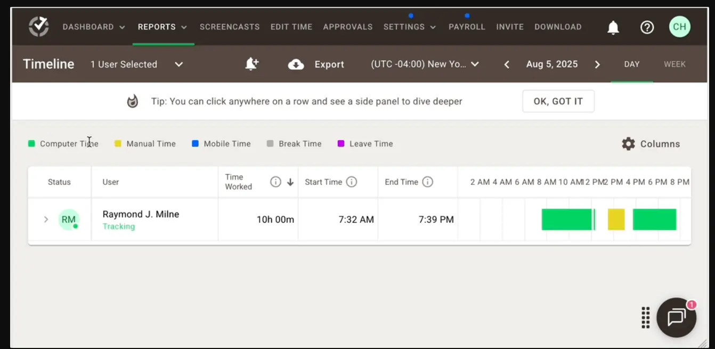Click the Raymond J. Milne name
Image resolution: width=715 pixels, height=349 pixels.
[x=141, y=214]
